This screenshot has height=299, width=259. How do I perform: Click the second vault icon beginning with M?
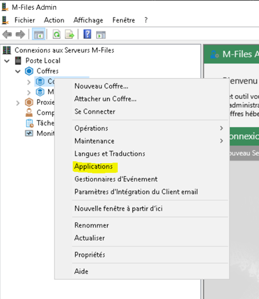tap(40, 92)
